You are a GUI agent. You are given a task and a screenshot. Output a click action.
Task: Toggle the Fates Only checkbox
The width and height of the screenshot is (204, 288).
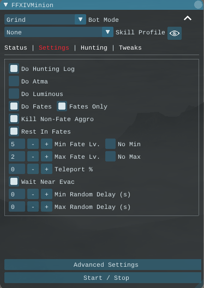click(x=62, y=106)
